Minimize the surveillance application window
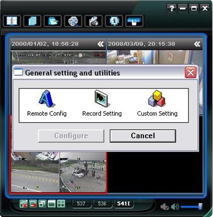213x217 pixels. pyautogui.click(x=183, y=8)
